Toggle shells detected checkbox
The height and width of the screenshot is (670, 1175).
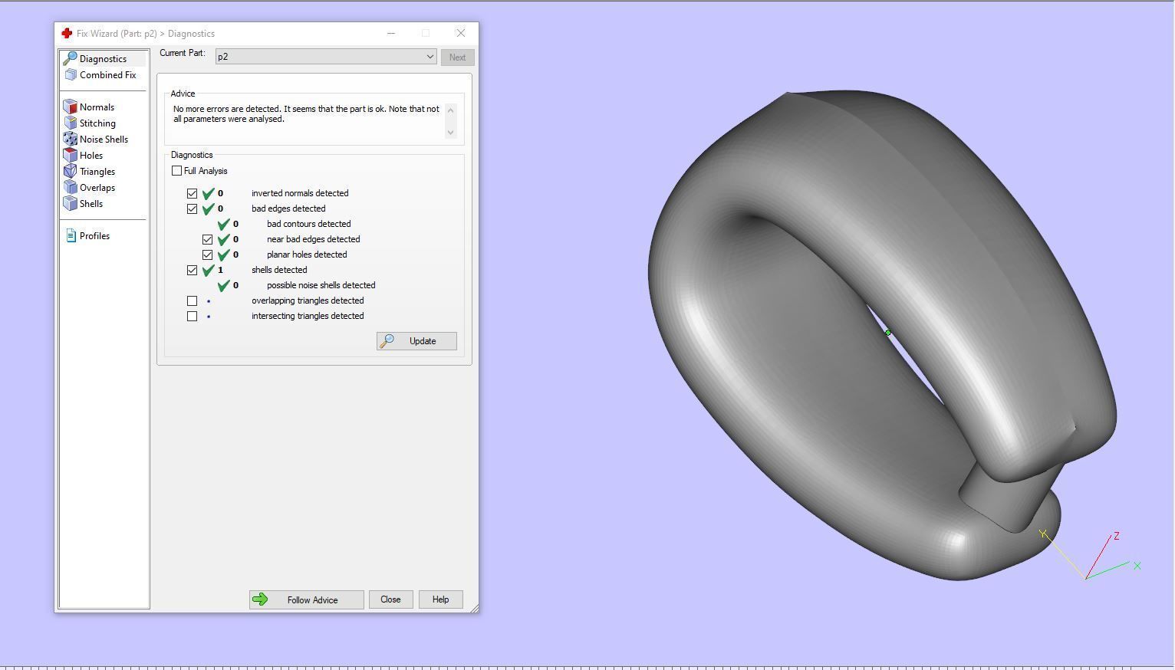tap(193, 270)
